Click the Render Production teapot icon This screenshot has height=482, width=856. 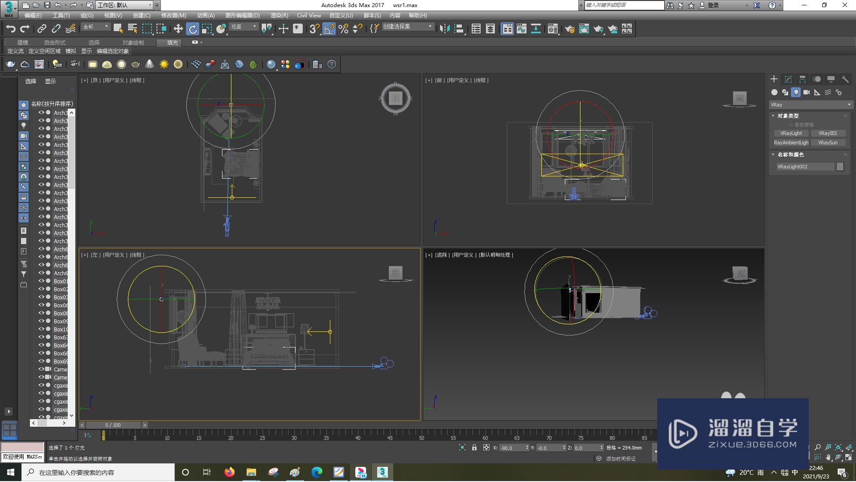[598, 29]
